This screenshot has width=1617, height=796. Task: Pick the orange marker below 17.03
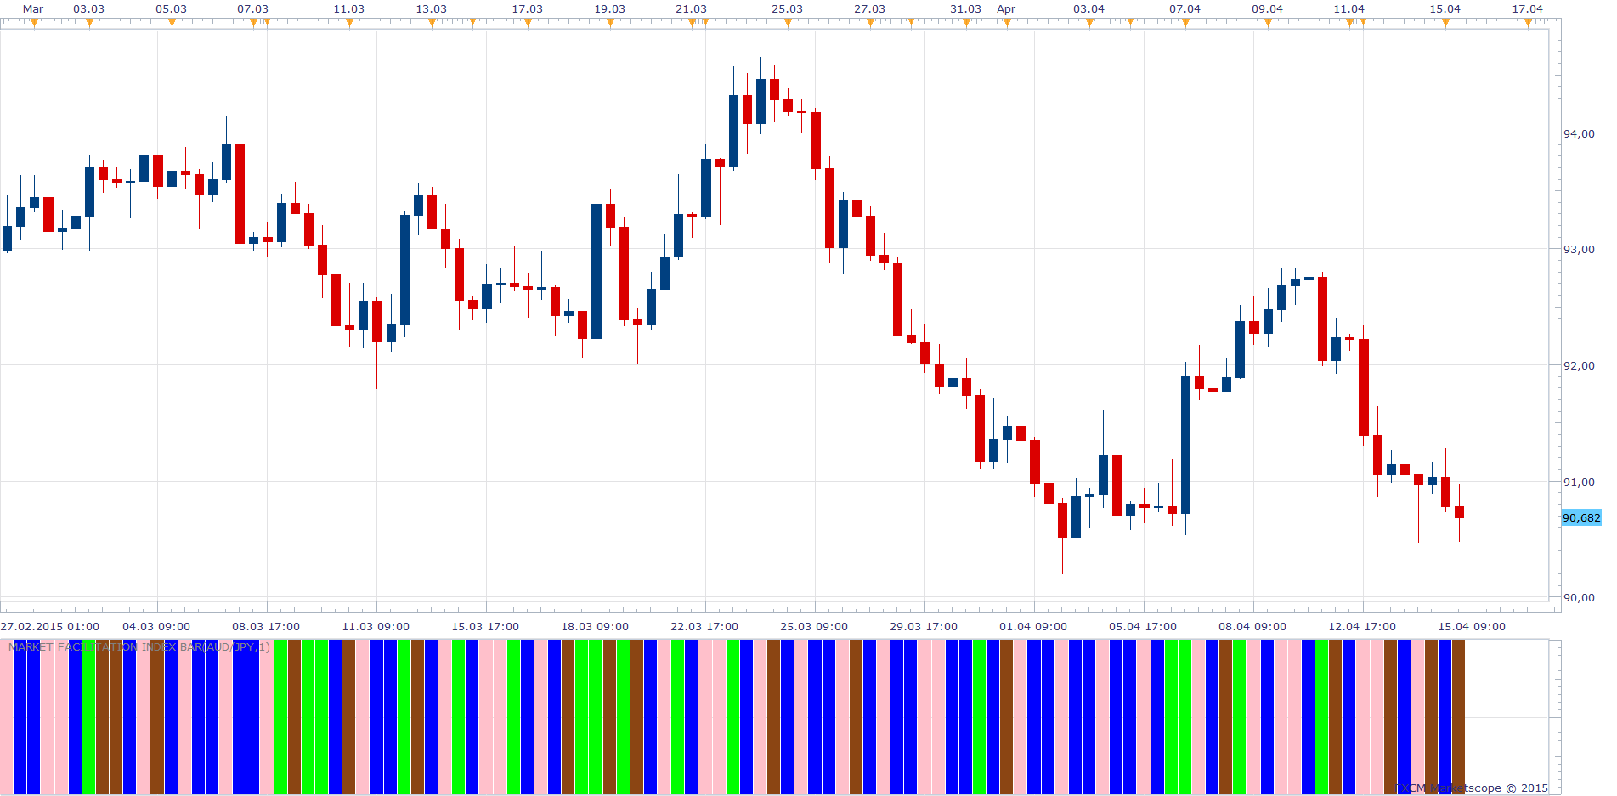click(528, 23)
